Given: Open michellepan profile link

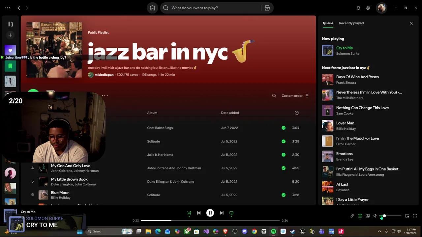Looking at the screenshot, I should tap(104, 75).
